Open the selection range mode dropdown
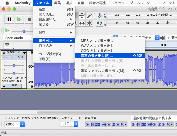Viewport: 177px width, 136px height. point(154,118)
